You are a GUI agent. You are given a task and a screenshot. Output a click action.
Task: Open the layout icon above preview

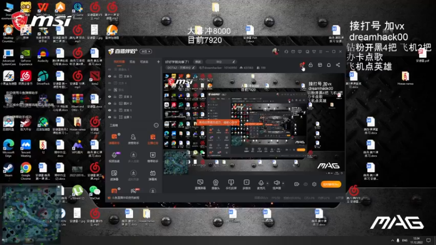(320, 65)
